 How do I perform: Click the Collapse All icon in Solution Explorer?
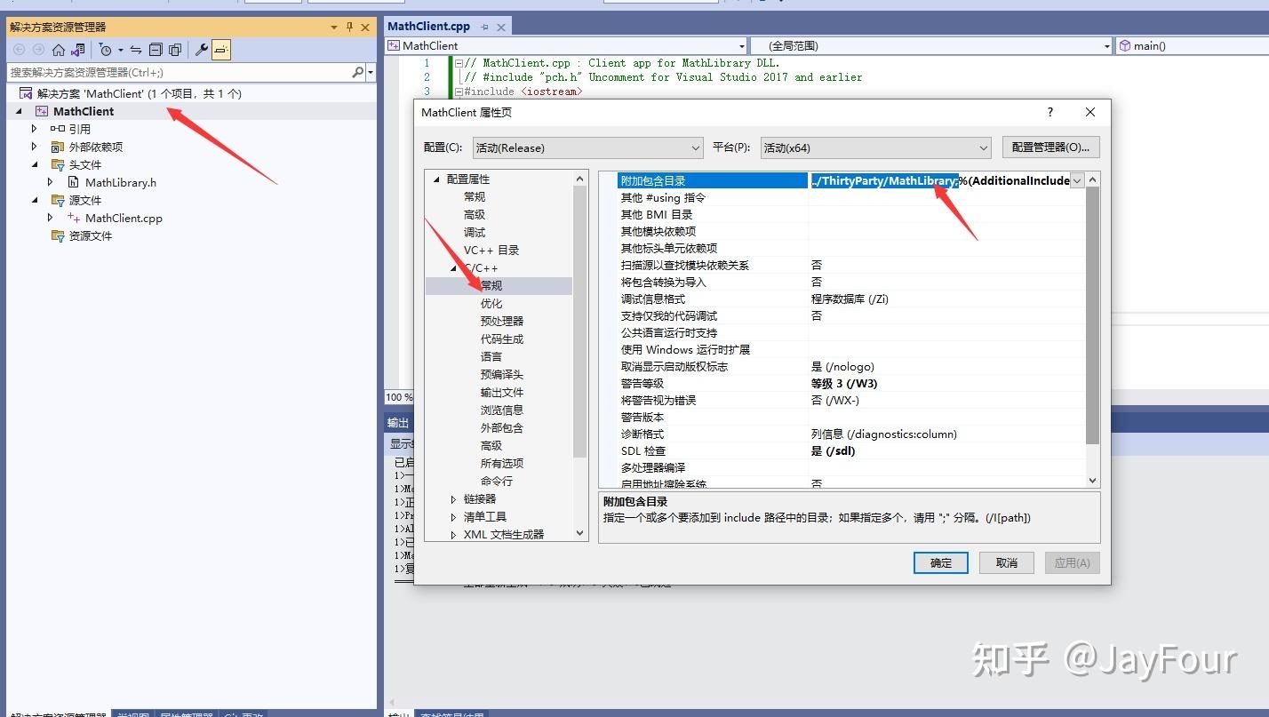pyautogui.click(x=156, y=51)
